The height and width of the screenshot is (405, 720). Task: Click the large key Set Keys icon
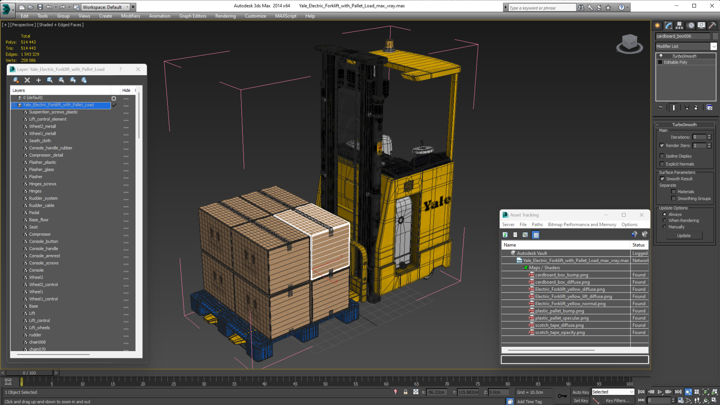pos(562,396)
